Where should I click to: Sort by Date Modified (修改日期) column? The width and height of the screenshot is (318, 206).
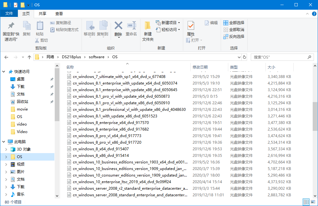(200, 67)
